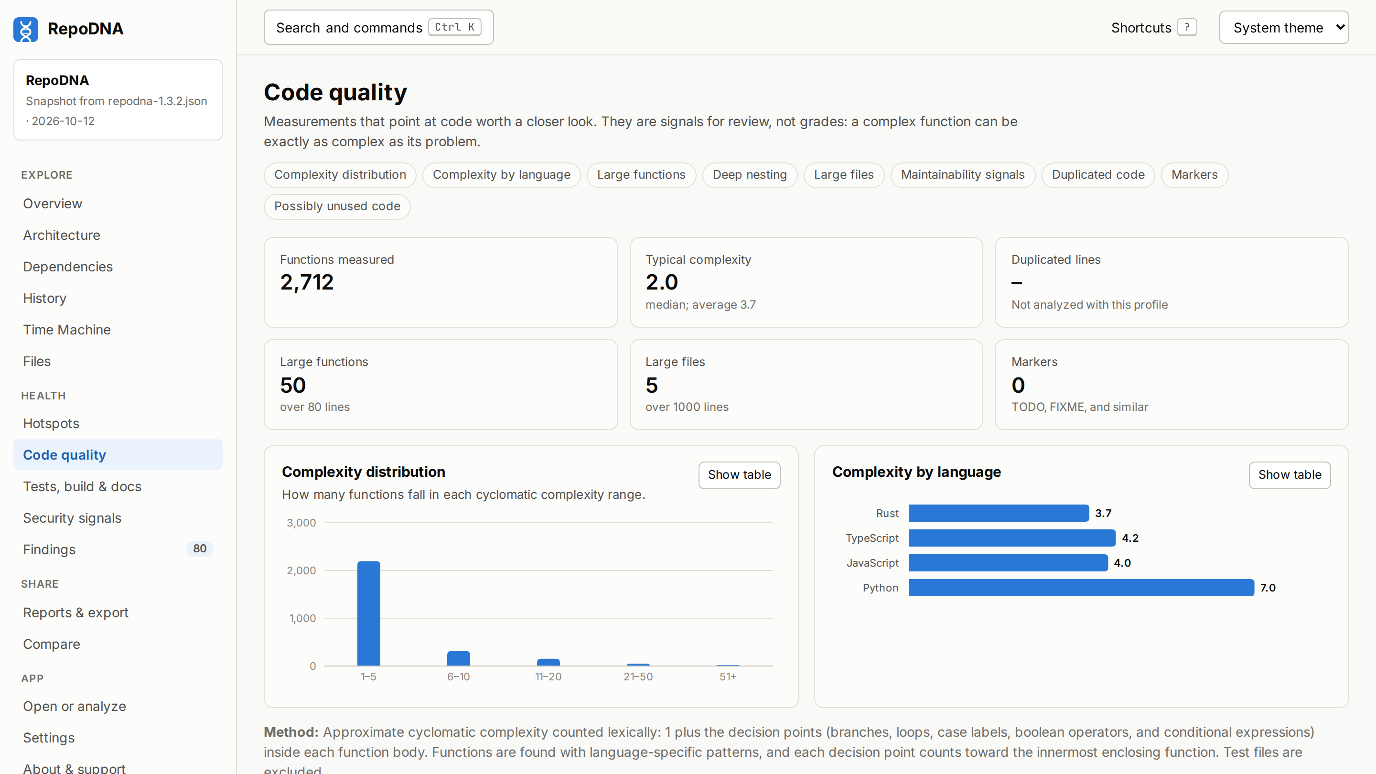Image resolution: width=1376 pixels, height=774 pixels.
Task: Open Reports & export page
Action: tap(118, 612)
